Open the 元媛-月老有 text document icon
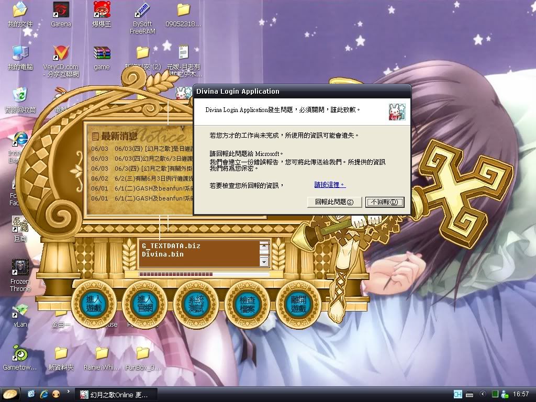The width and height of the screenshot is (536, 402). pos(184,61)
